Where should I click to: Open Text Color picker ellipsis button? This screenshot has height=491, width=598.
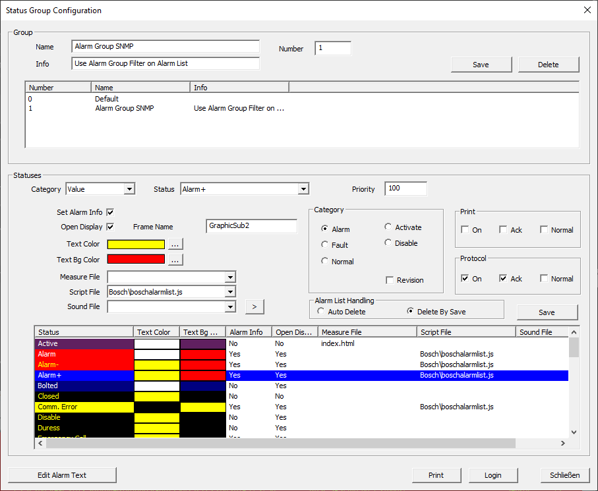coord(175,244)
